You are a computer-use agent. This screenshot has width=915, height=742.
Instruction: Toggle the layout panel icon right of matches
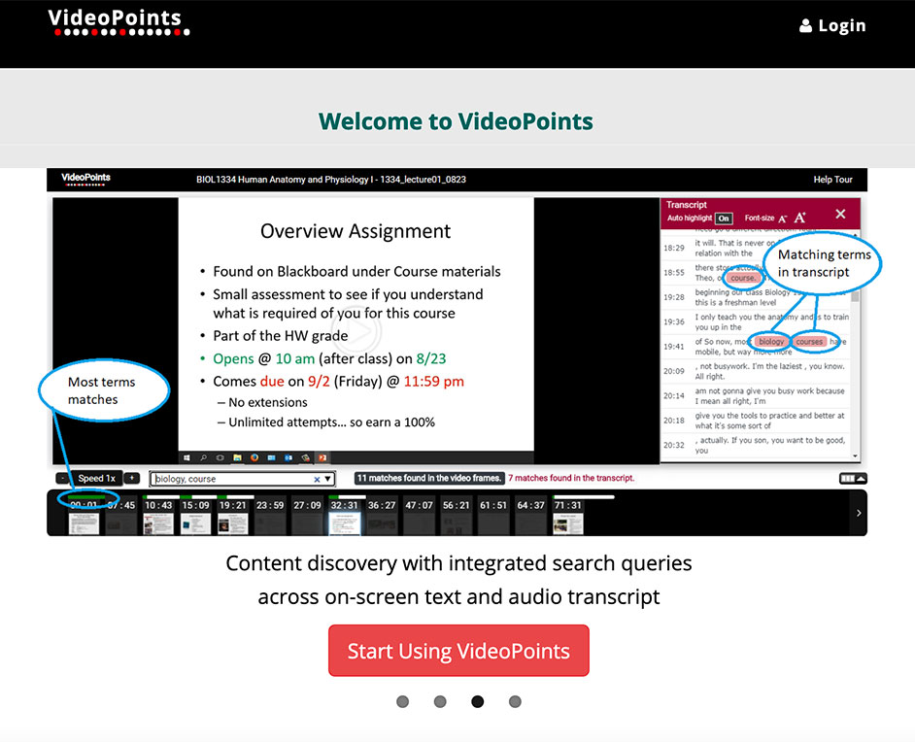pyautogui.click(x=853, y=479)
